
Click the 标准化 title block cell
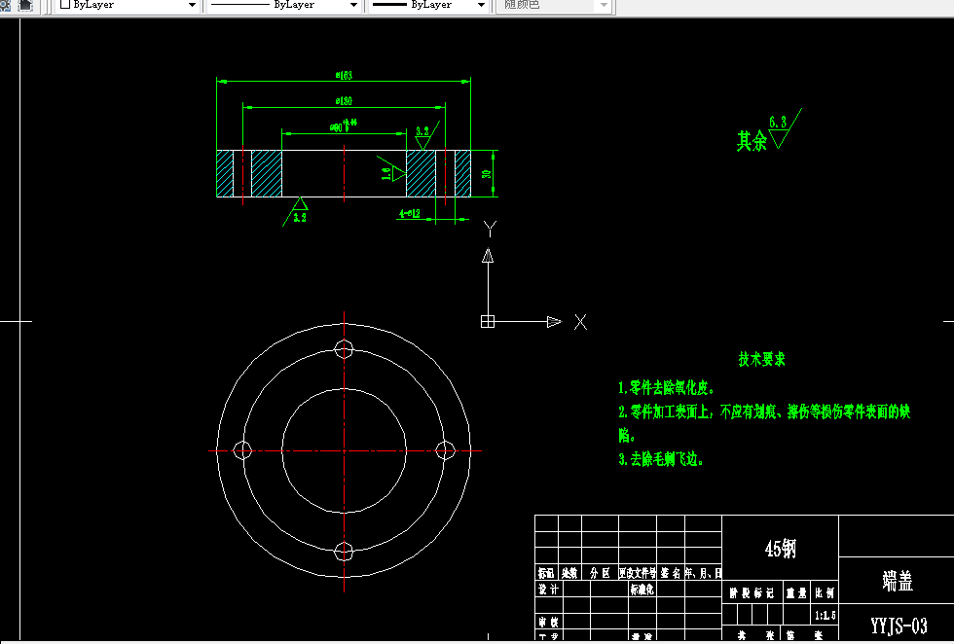642,589
